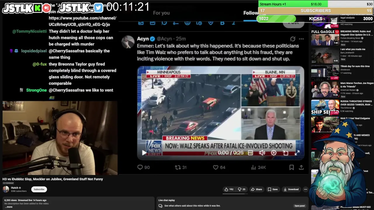Click the repost icon showing 31
The image size is (374, 210).
[178, 167]
